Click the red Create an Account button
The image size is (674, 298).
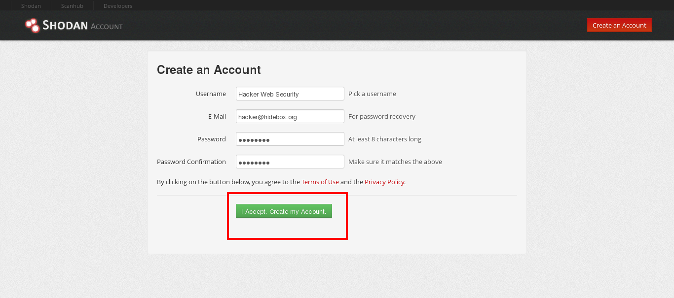[619, 25]
